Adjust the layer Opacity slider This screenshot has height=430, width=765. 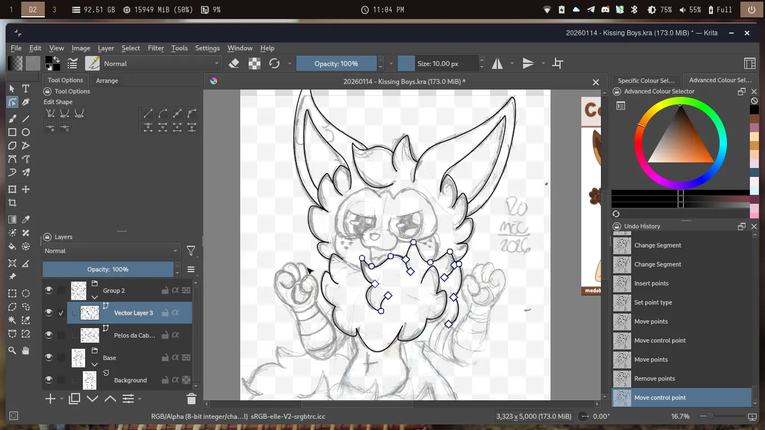pos(108,269)
